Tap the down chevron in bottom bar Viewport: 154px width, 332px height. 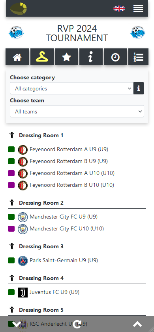17,324
